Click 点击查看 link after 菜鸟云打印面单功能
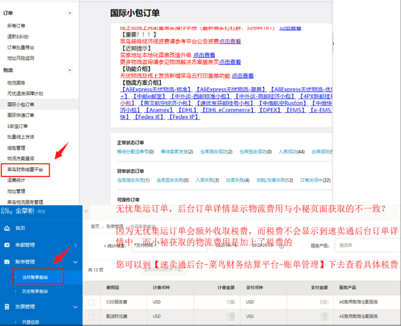This screenshot has height=326, width=401. (242, 76)
